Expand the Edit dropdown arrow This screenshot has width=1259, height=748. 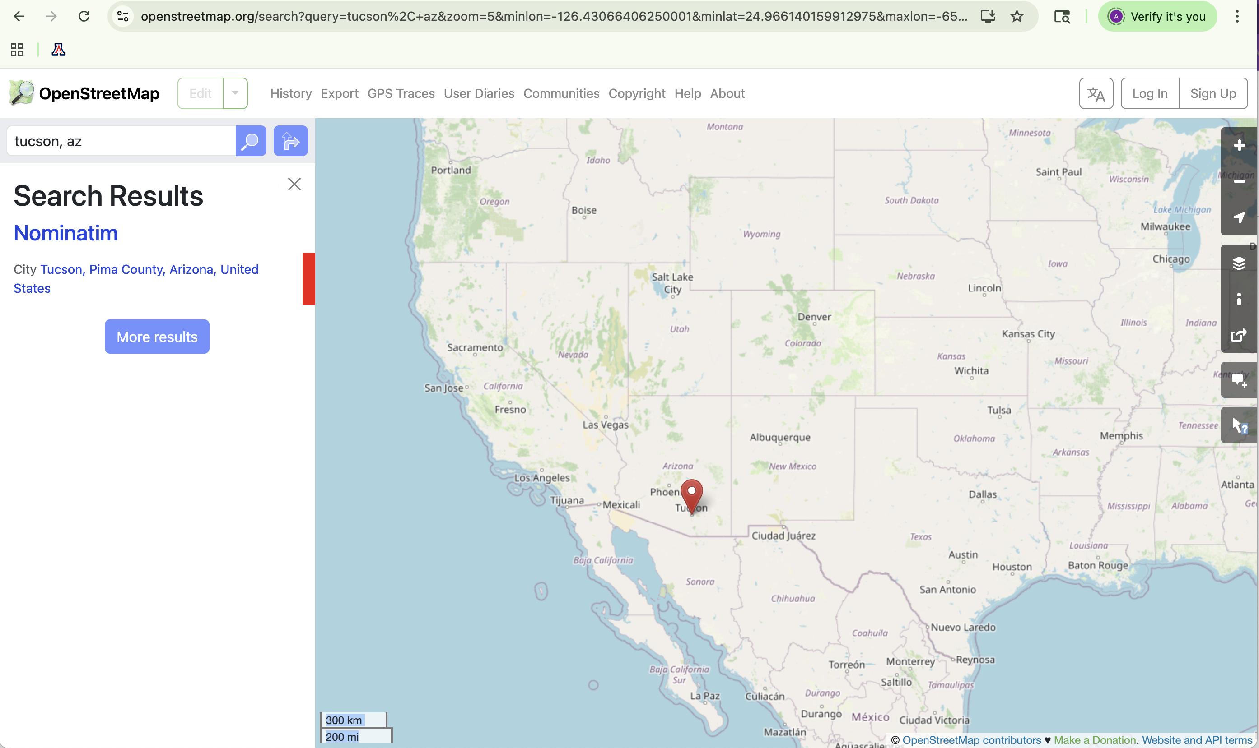(x=235, y=93)
